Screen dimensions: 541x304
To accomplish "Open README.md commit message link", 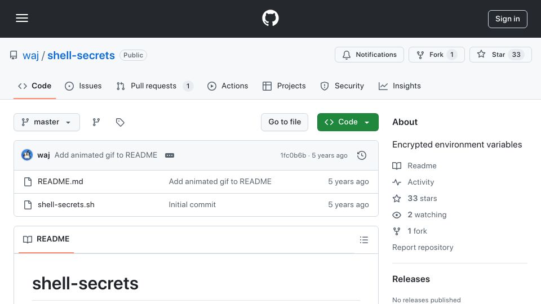I will pos(220,182).
